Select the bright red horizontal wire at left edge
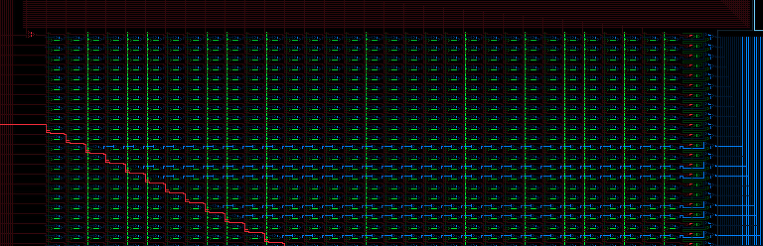 [x=23, y=125]
